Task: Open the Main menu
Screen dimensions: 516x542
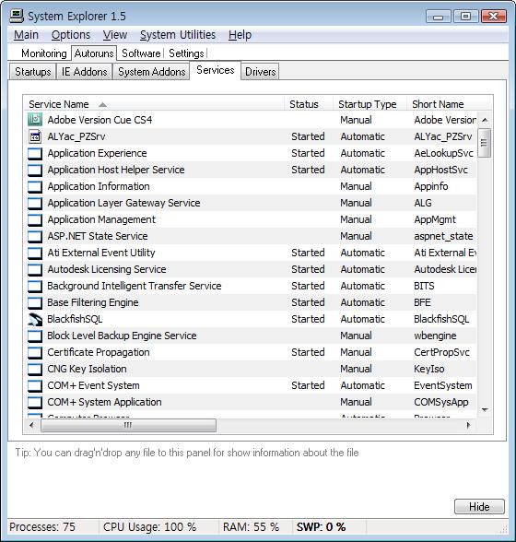Action: tap(26, 35)
